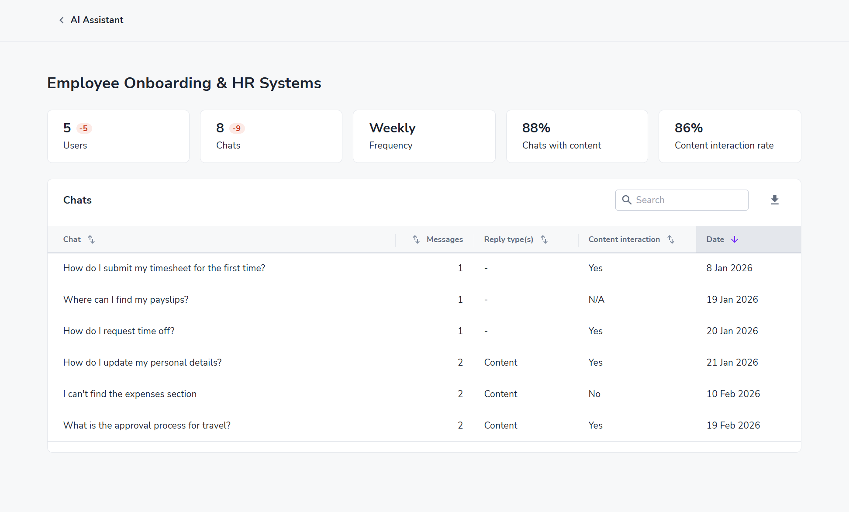Select the update personal details chat
The image size is (849, 512).
click(x=142, y=363)
